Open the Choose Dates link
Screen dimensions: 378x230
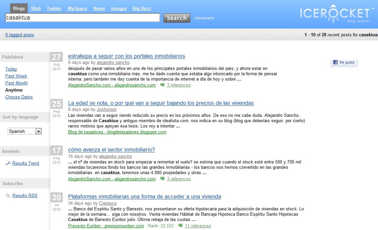[19, 97]
